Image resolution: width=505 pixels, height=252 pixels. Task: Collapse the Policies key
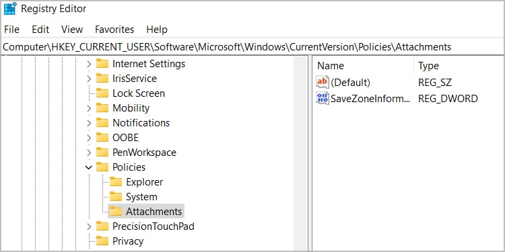click(89, 167)
